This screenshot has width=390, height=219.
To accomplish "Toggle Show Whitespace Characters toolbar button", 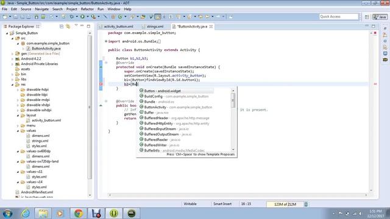I will tap(171, 16).
